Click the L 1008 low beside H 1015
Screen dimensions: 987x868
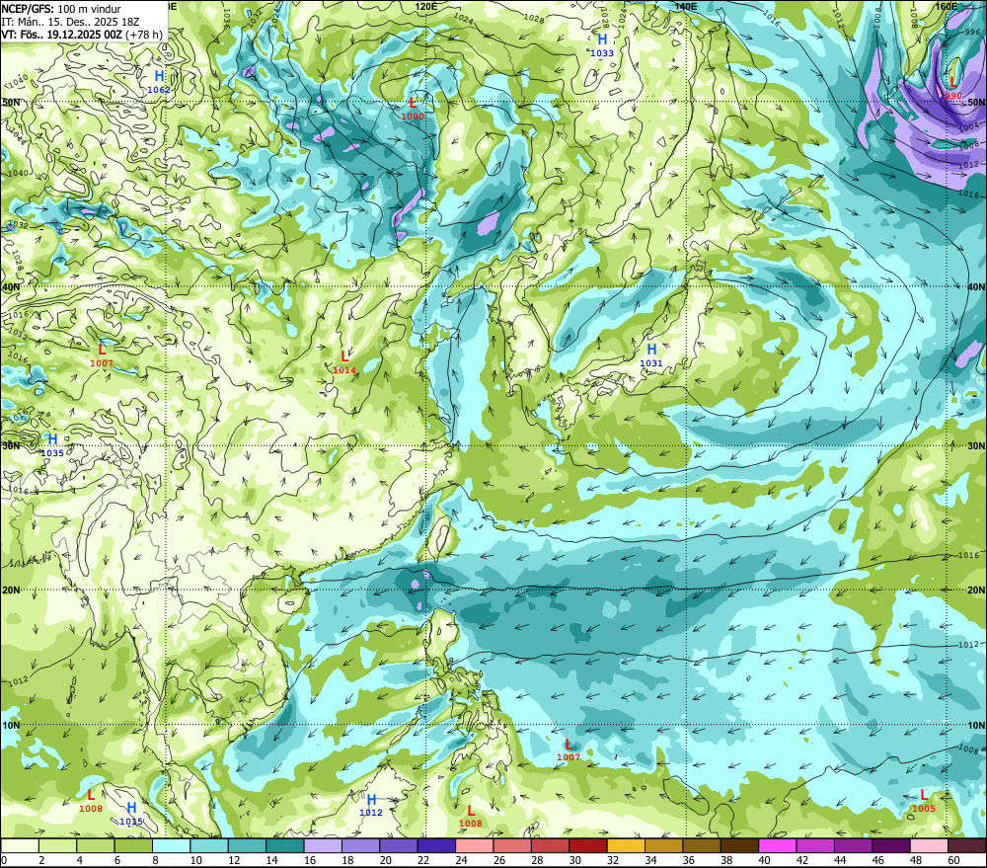click(x=91, y=801)
